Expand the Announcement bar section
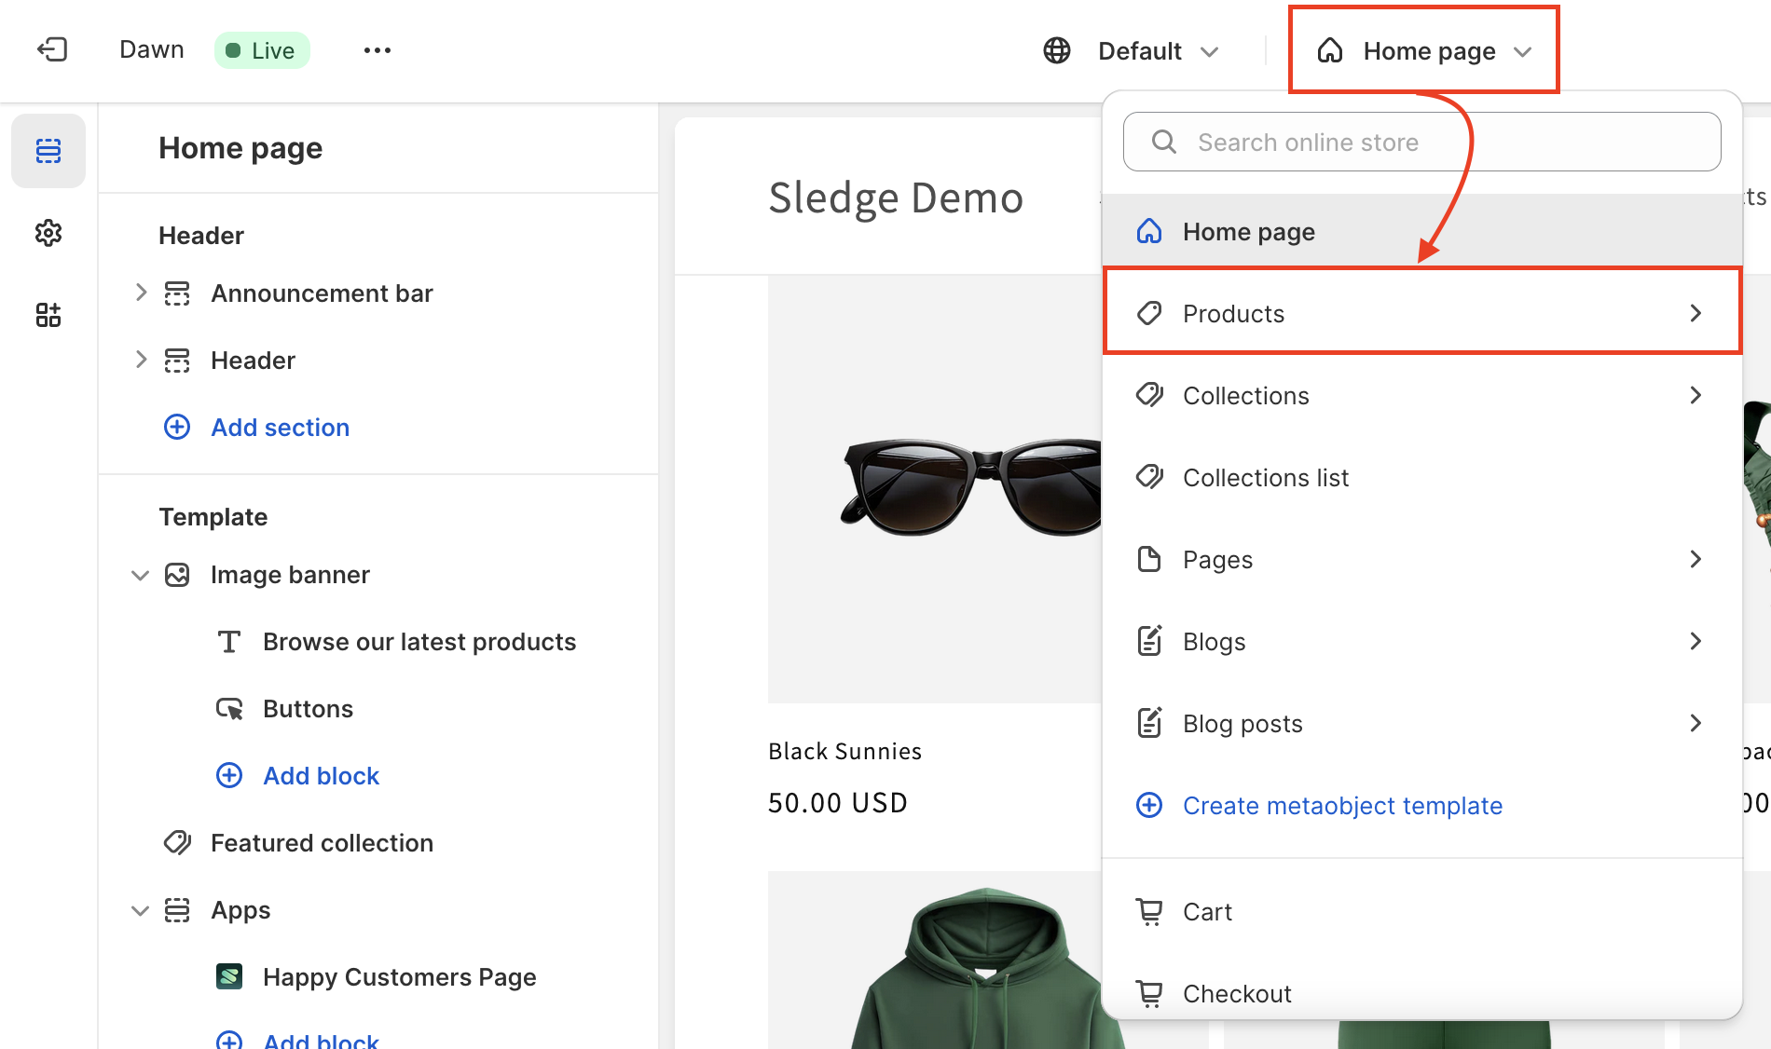Image resolution: width=1771 pixels, height=1049 pixels. click(140, 293)
